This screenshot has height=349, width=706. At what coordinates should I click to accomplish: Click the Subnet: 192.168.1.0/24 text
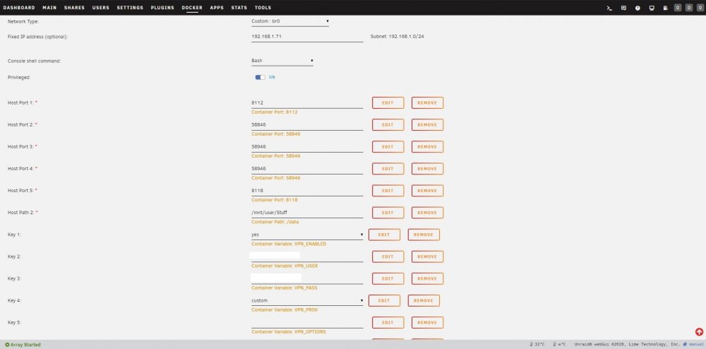pos(397,37)
